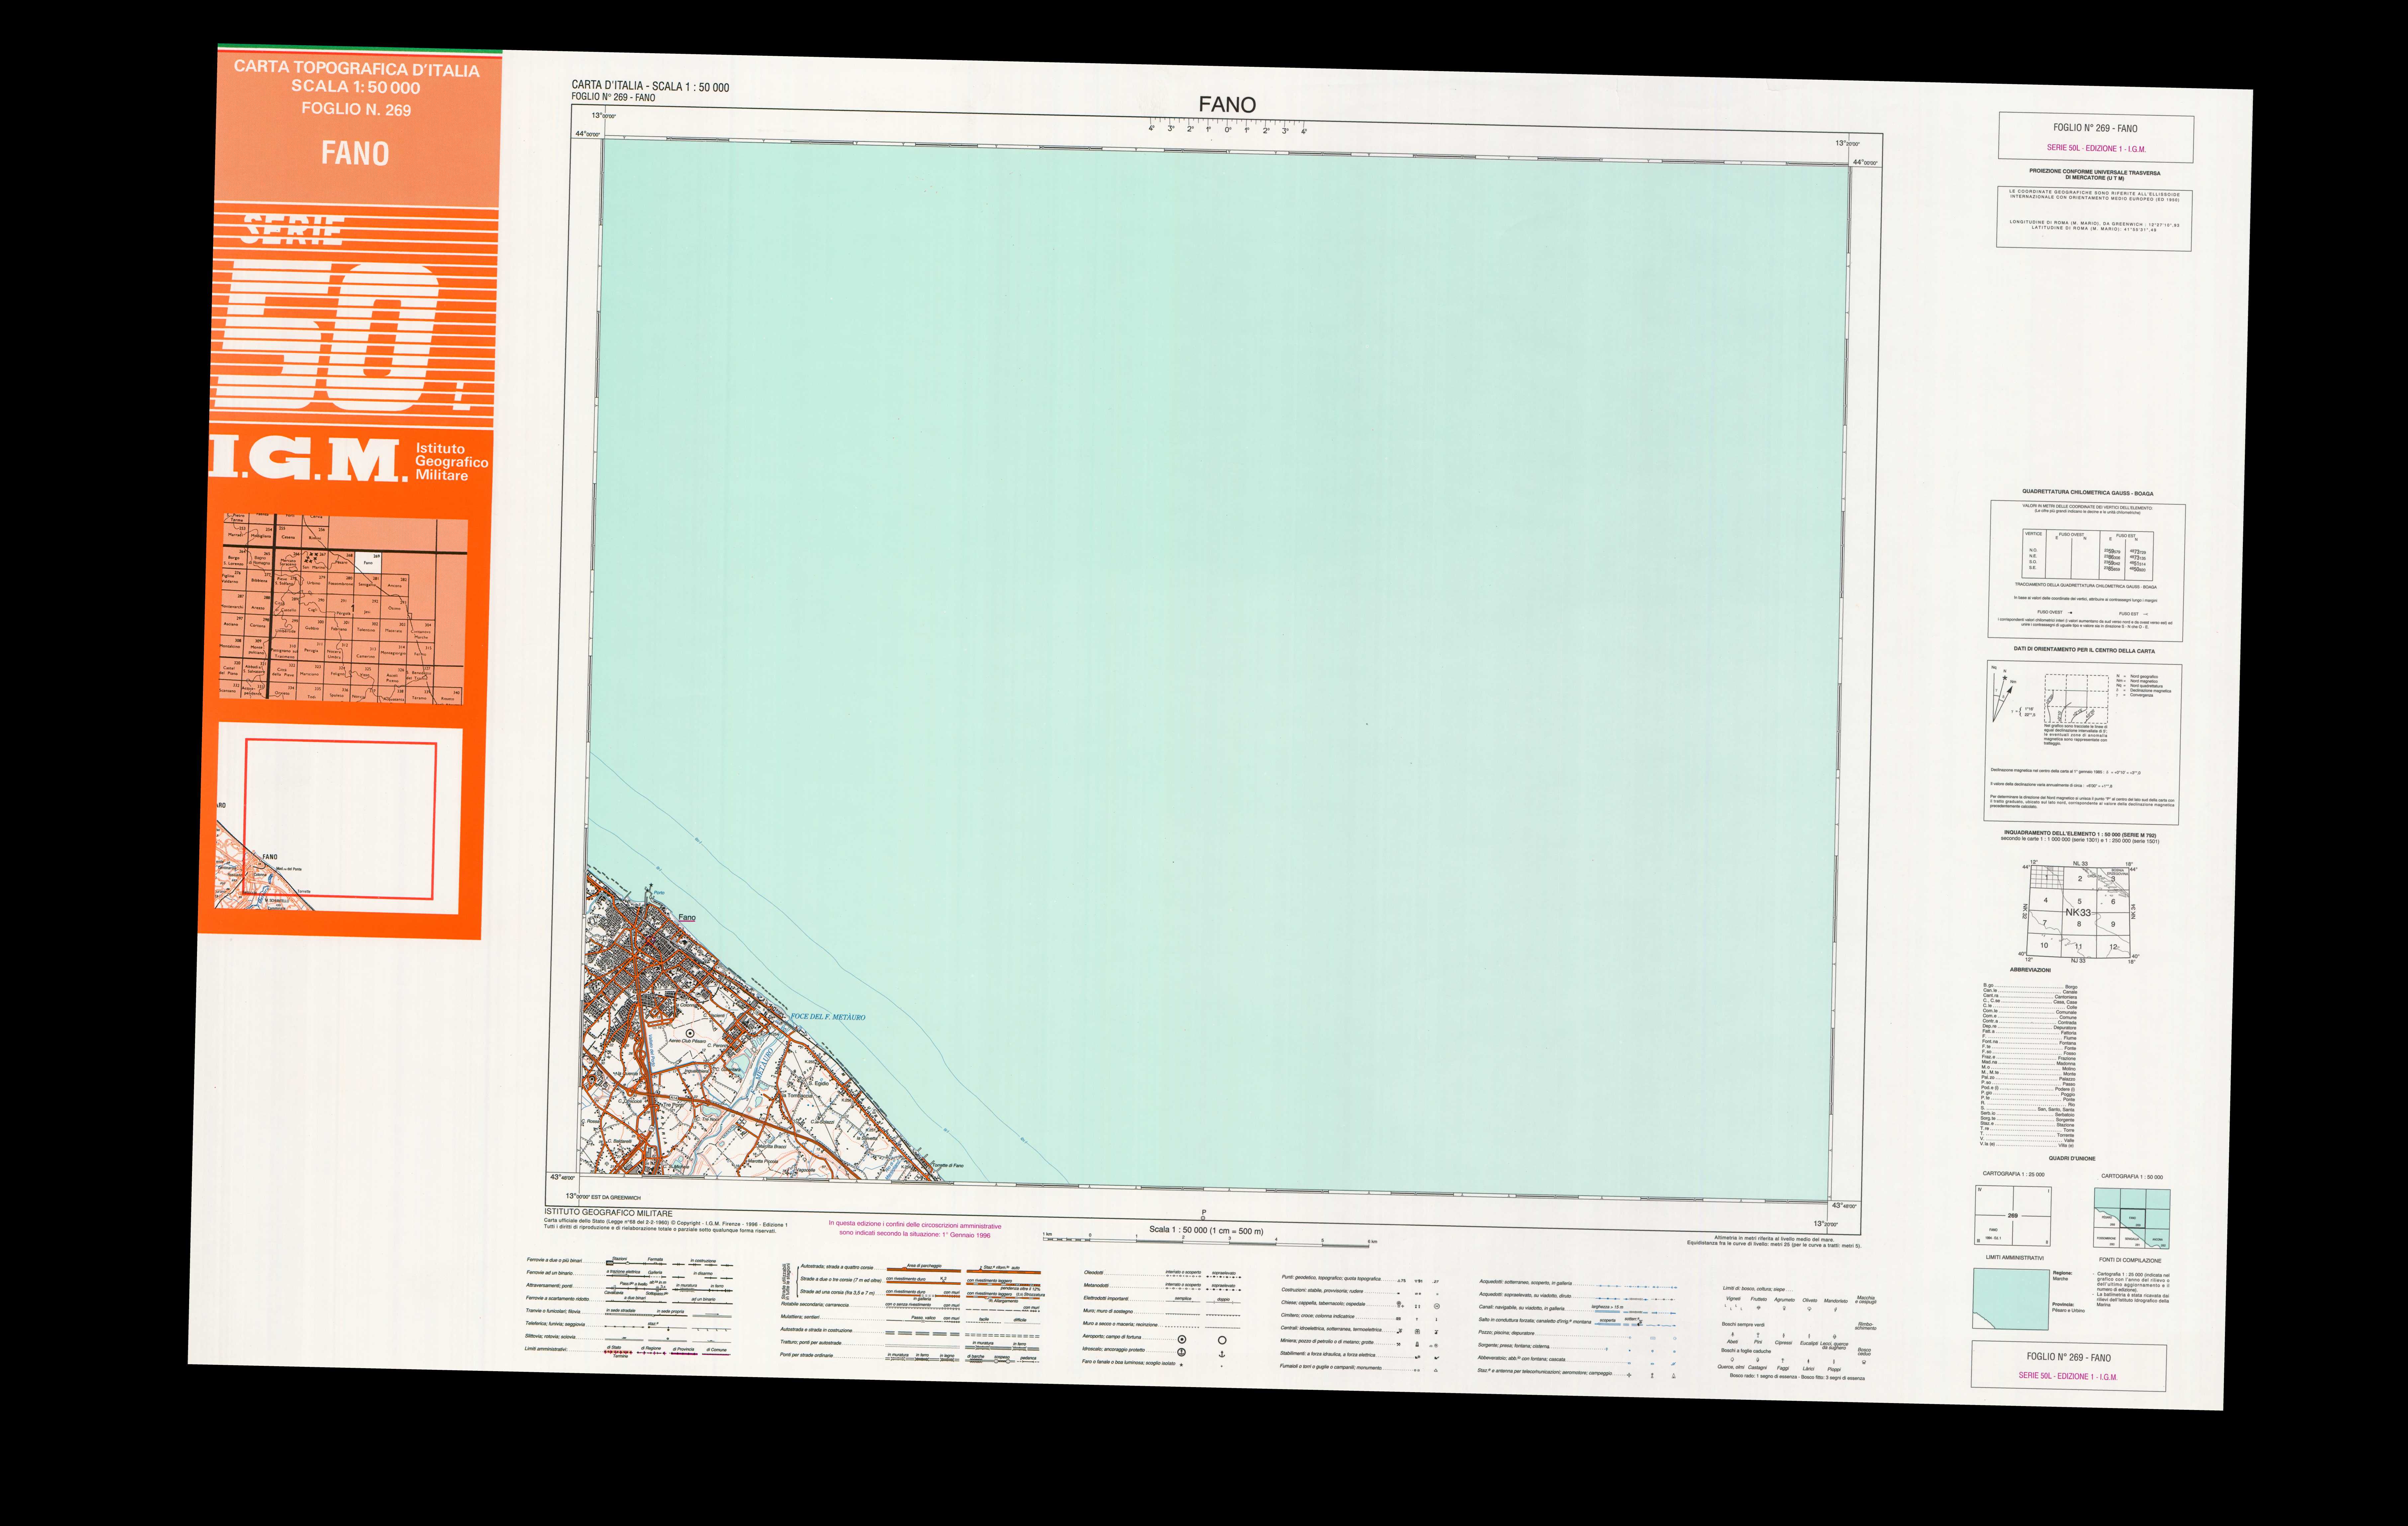Click the north declination arrows diagram
Image resolution: width=2408 pixels, height=1526 pixels.
pos(2004,694)
